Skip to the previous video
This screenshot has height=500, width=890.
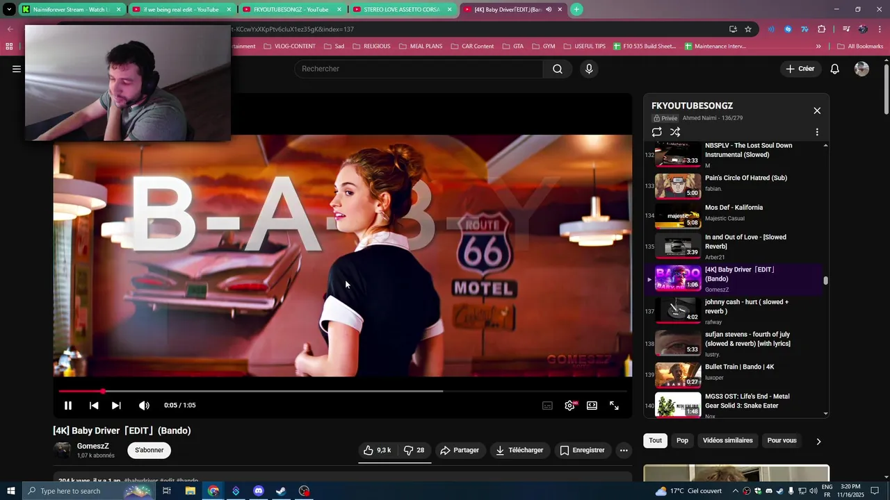[94, 406]
